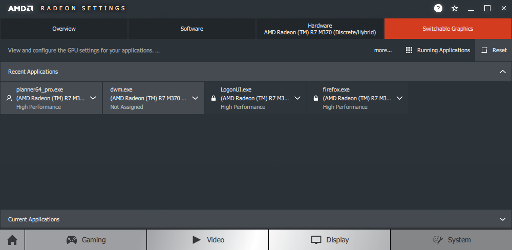Select the Switchable Graphics tab

448,29
